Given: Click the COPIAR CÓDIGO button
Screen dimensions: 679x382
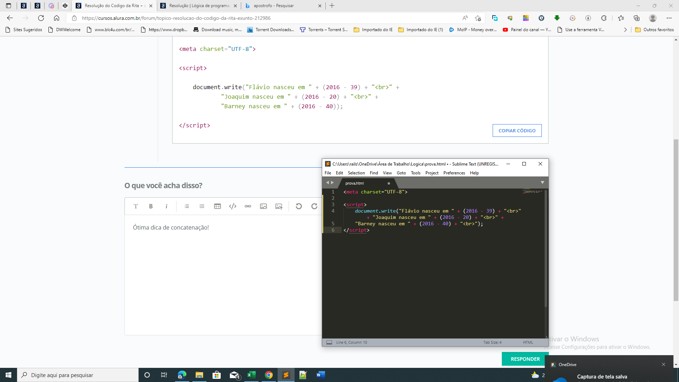Looking at the screenshot, I should coord(517,131).
